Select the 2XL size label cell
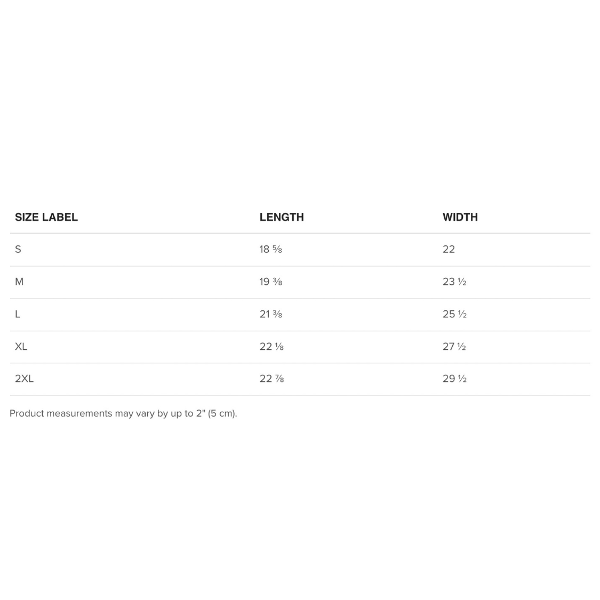The width and height of the screenshot is (600, 600). [24, 379]
